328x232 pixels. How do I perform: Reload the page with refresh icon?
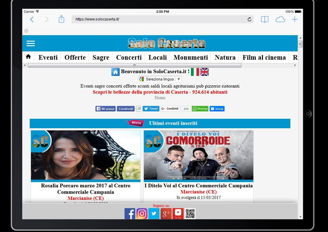coord(249,19)
